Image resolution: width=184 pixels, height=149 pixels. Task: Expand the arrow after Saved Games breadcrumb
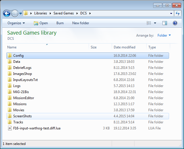coord(77,13)
